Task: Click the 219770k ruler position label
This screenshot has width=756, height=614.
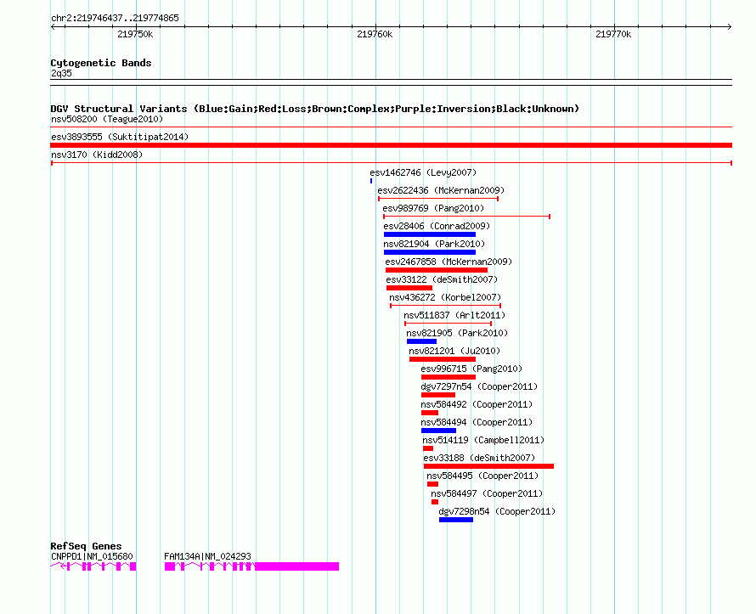Action: pos(613,34)
